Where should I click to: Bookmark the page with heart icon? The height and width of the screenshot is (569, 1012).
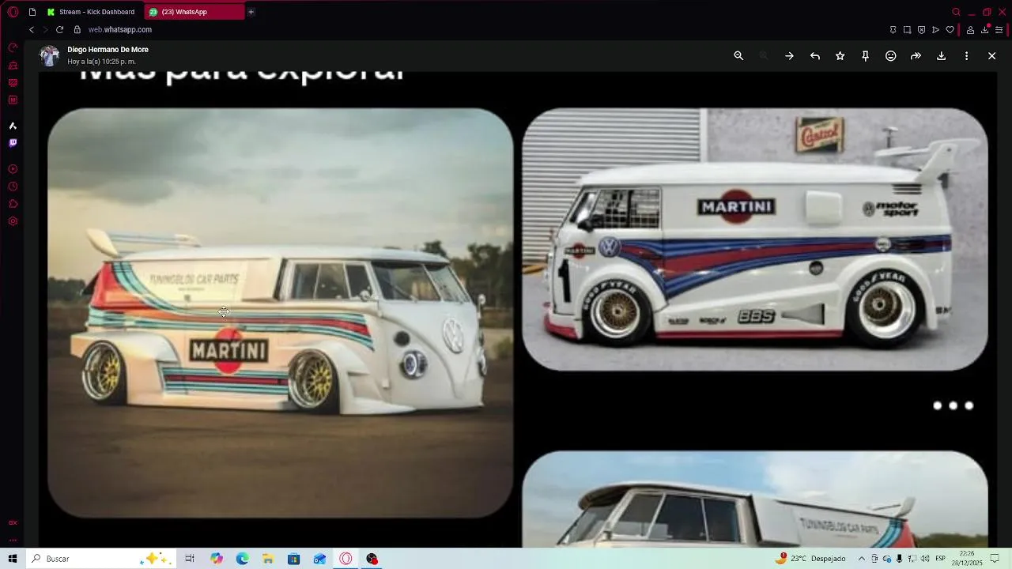[x=950, y=30]
